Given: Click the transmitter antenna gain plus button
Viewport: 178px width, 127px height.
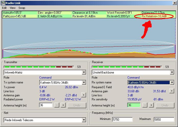Looking at the screenshot, I should coord(83,95).
